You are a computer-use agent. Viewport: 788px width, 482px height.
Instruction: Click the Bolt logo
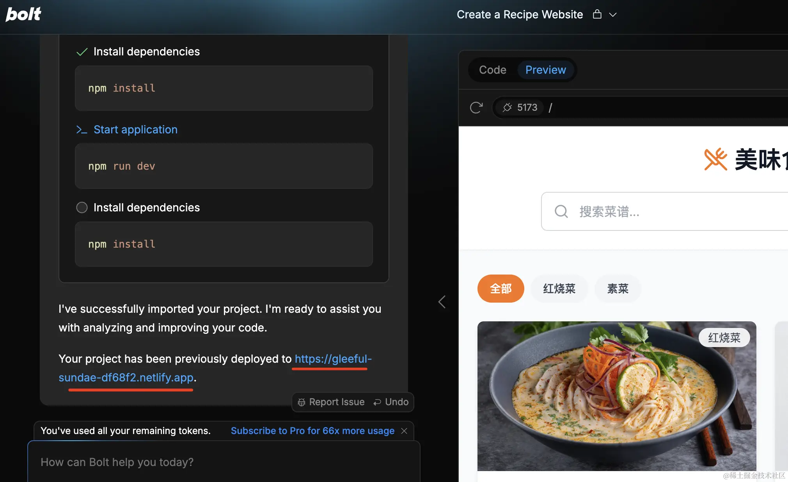pyautogui.click(x=23, y=14)
